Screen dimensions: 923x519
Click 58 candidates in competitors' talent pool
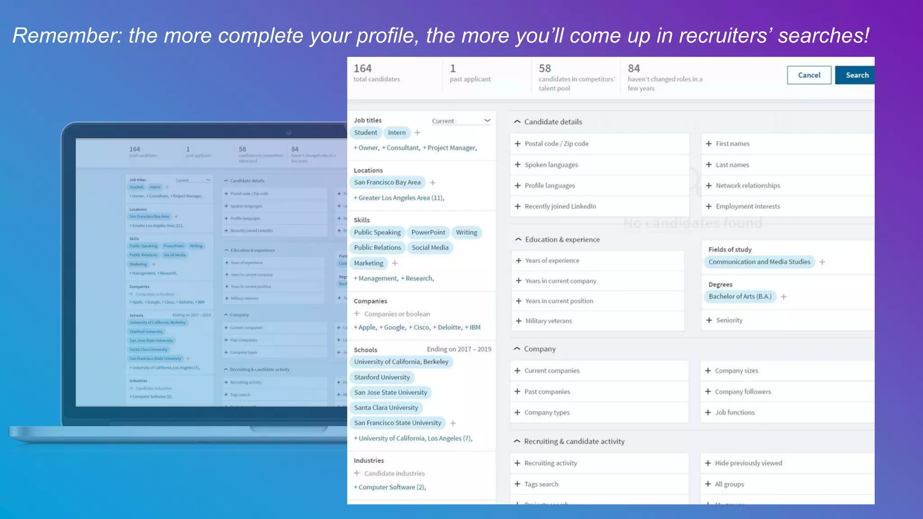(576, 77)
